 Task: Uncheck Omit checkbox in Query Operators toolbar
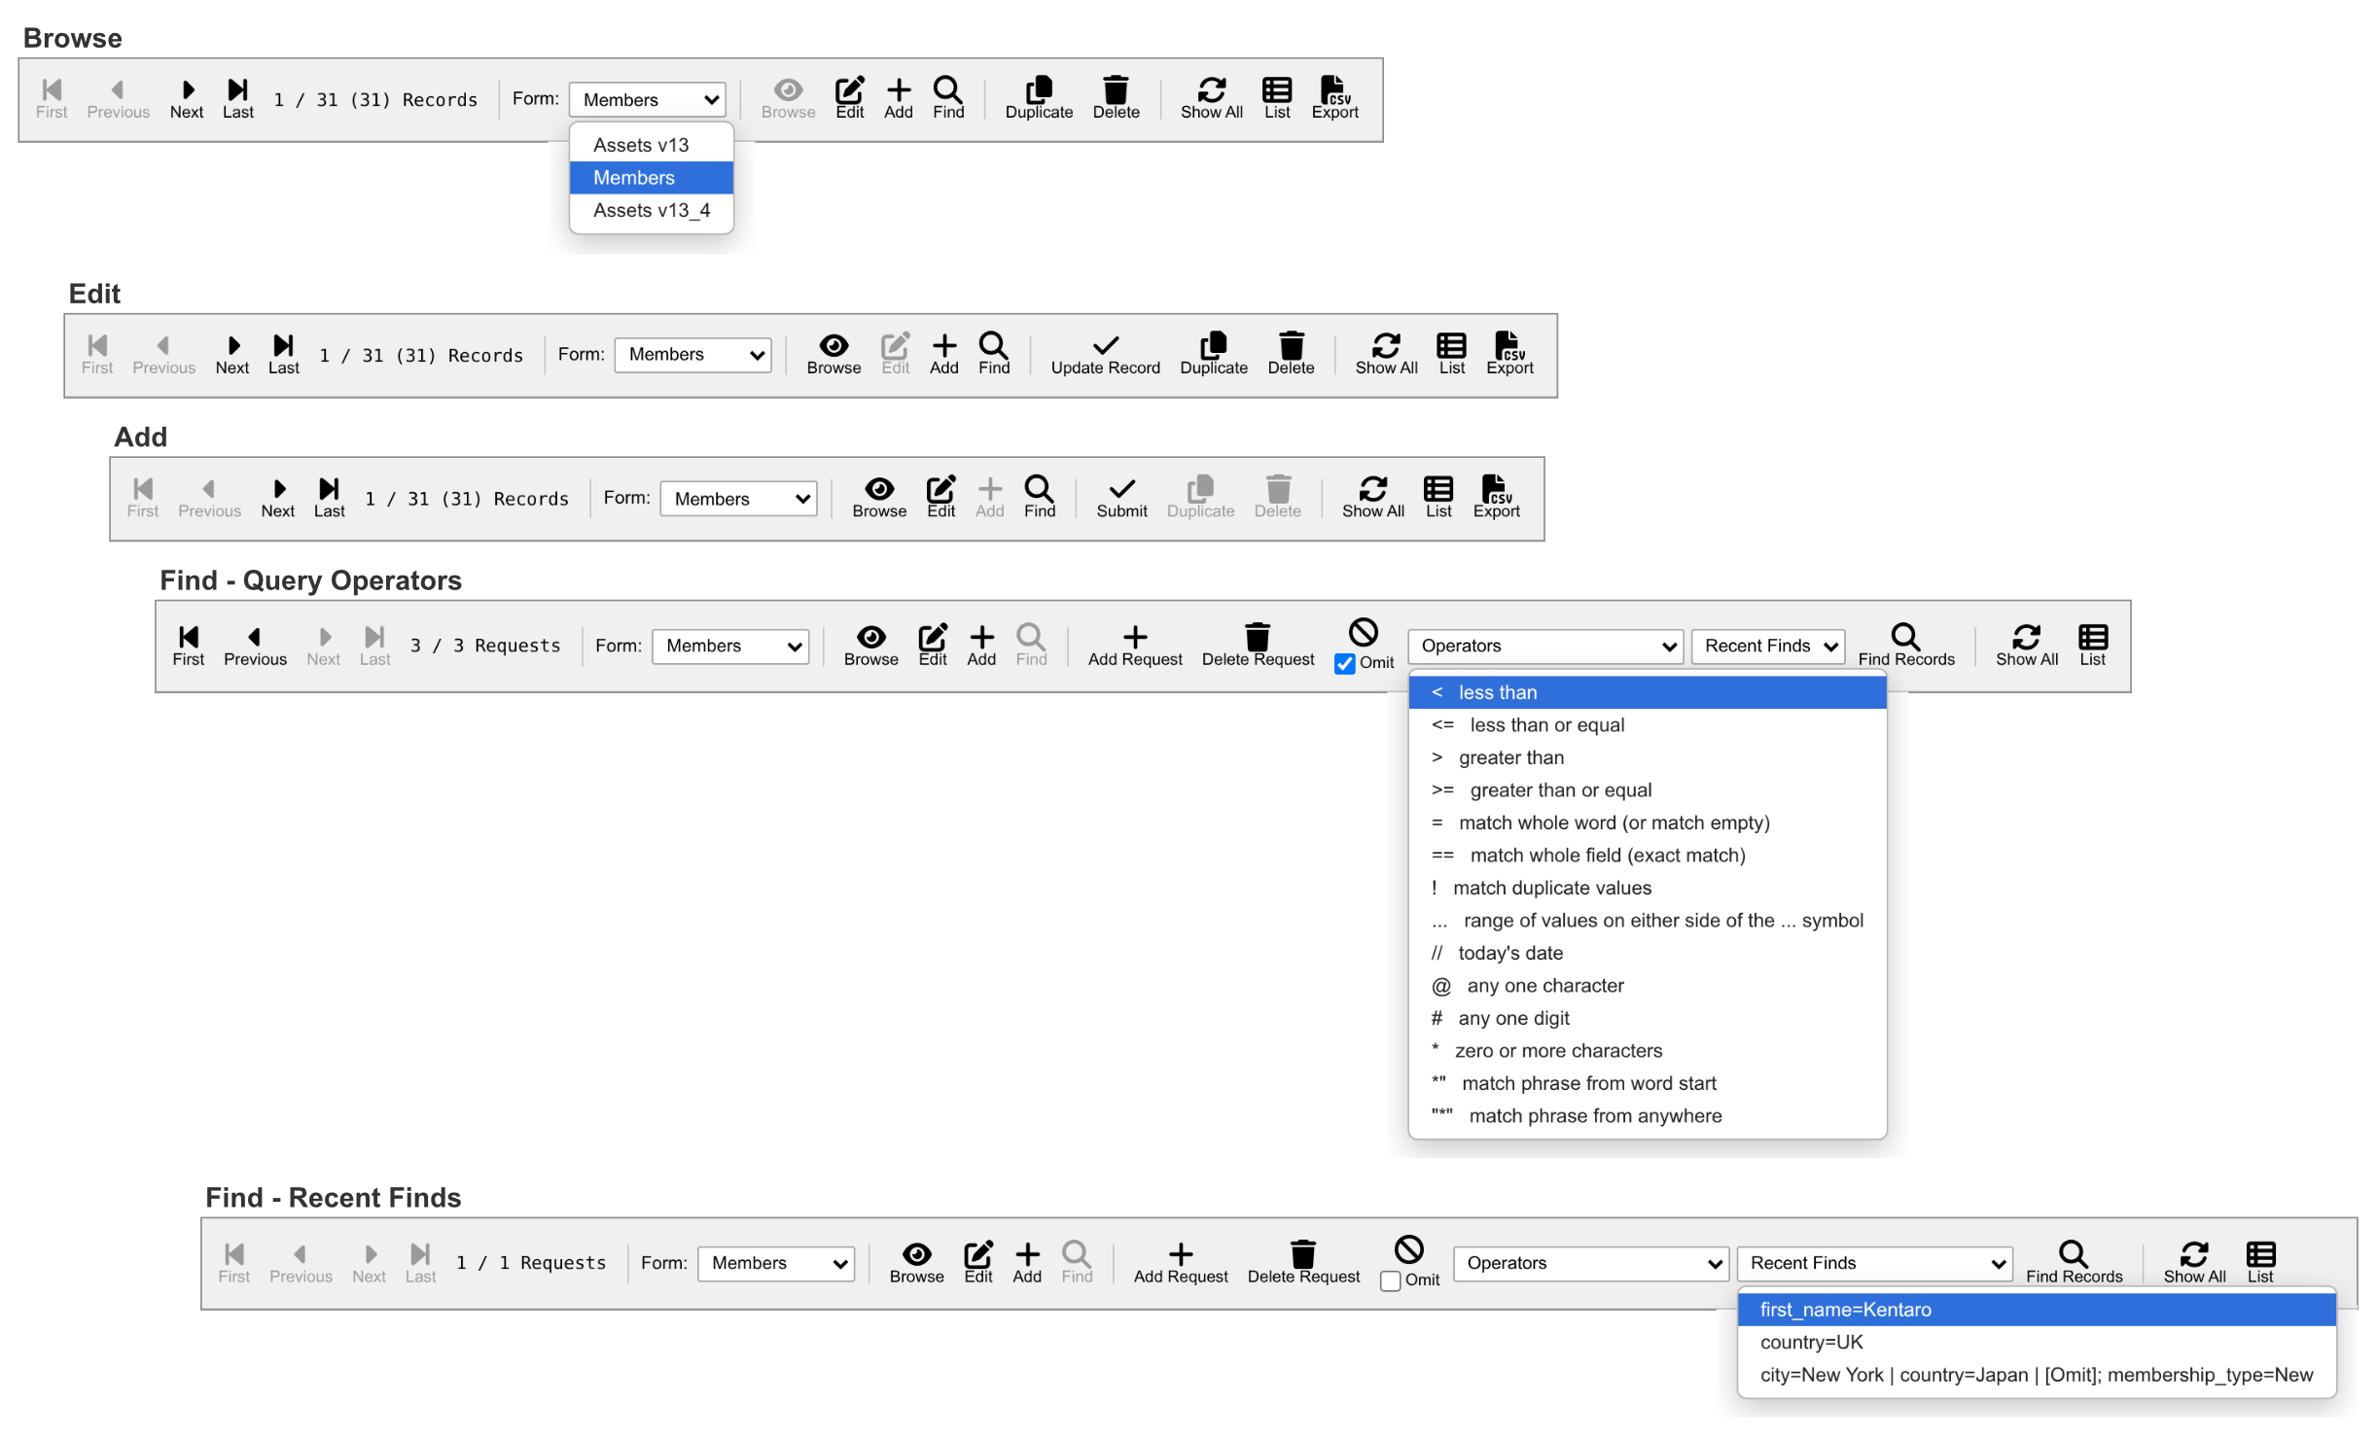1345,663
